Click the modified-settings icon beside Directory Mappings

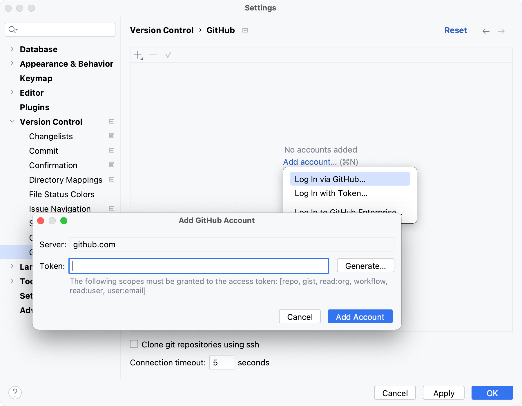coord(112,180)
